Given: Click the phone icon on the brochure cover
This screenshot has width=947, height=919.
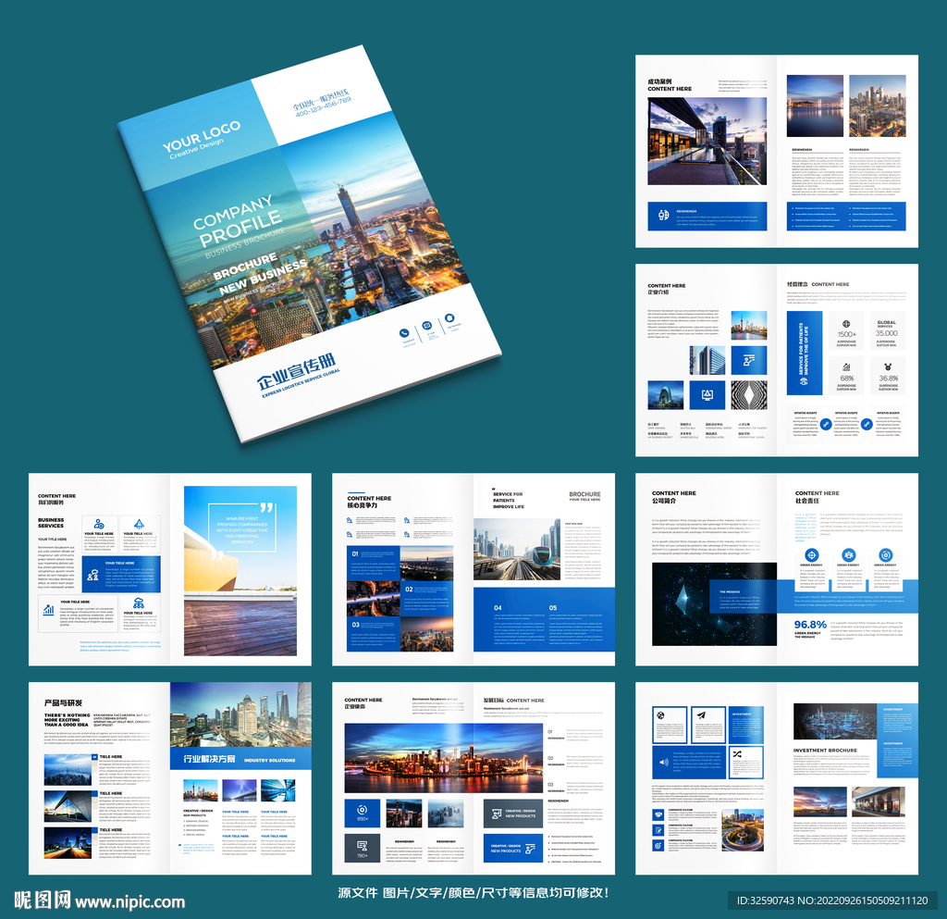Looking at the screenshot, I should coord(404,333).
